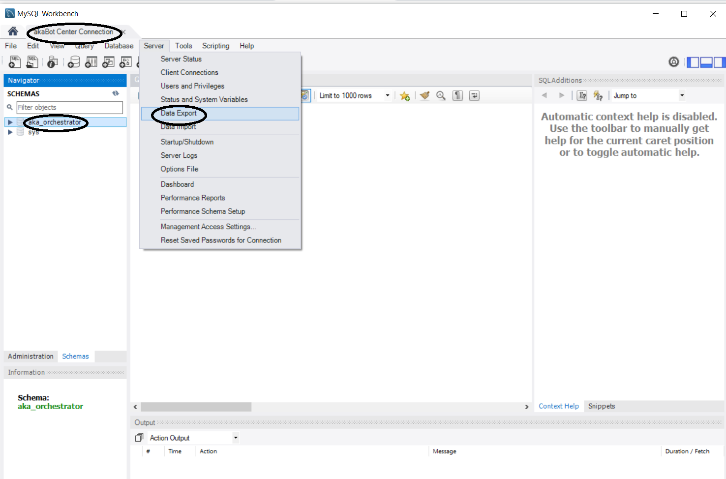Toggle the right SQL Additions panel

(719, 62)
